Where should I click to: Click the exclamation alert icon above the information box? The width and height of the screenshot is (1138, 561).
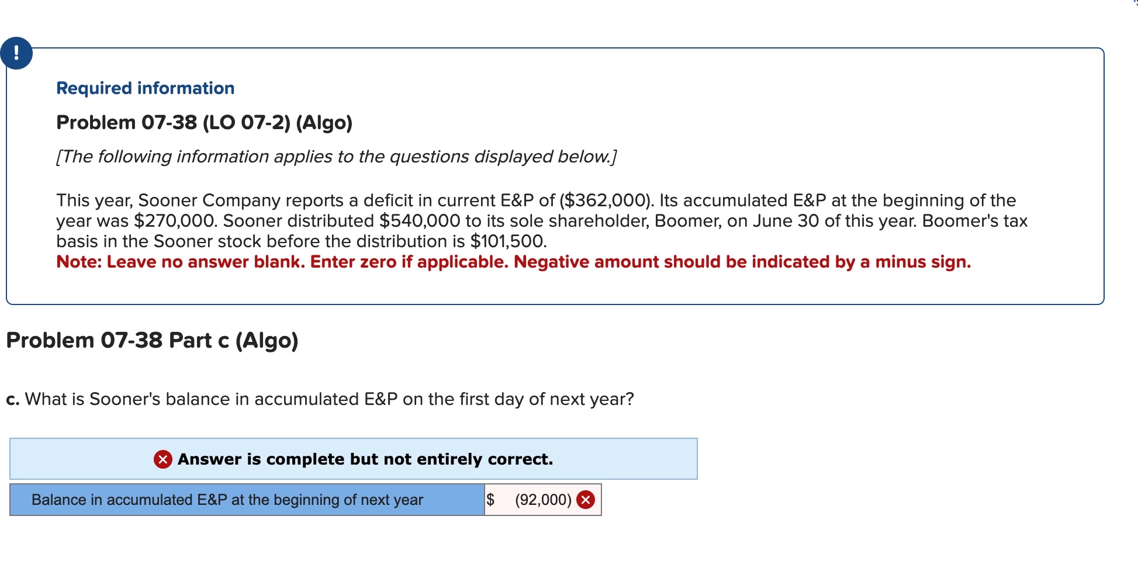16,53
